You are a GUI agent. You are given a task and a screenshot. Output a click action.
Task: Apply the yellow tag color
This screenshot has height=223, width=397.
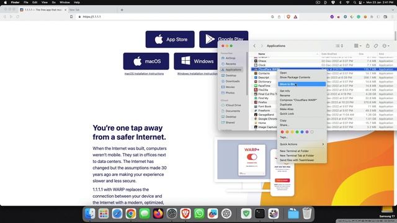292,132
